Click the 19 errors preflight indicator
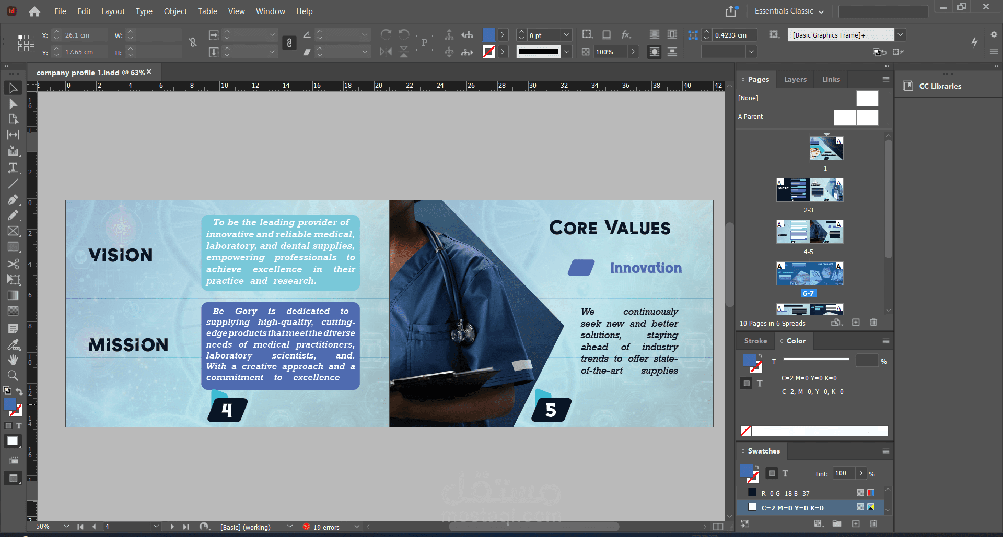Viewport: 1003px width, 537px height. point(326,527)
